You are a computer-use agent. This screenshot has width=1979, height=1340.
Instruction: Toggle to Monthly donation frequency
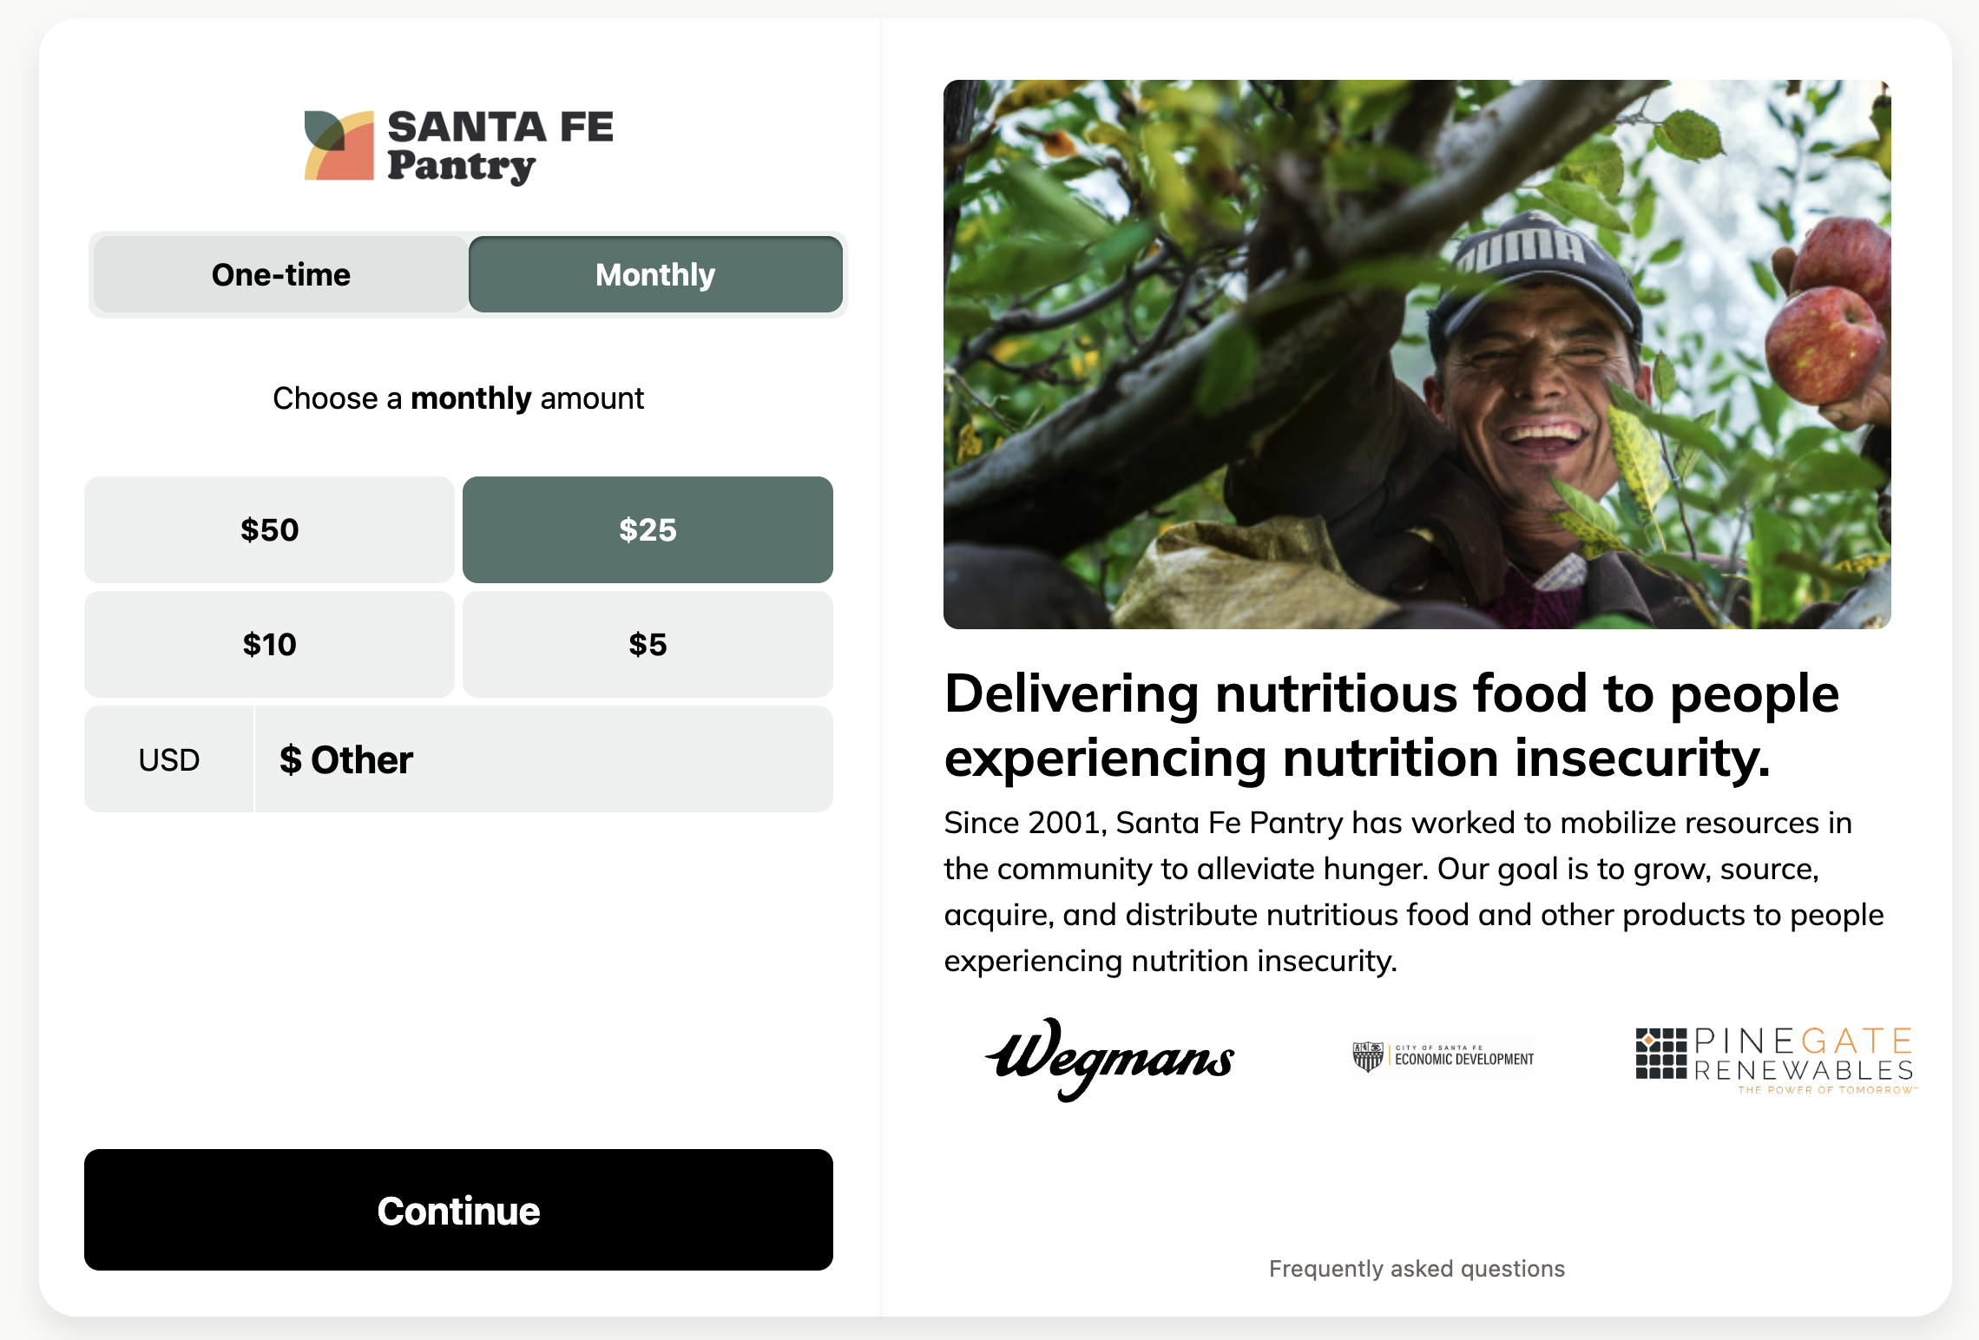tap(654, 273)
